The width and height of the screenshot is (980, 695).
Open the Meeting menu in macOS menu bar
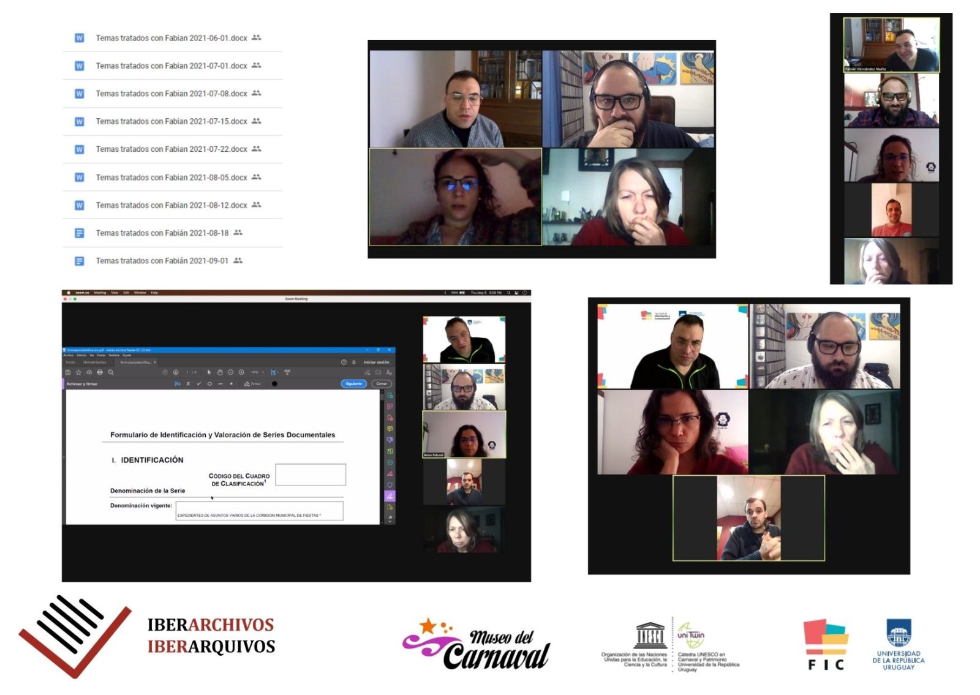click(100, 293)
